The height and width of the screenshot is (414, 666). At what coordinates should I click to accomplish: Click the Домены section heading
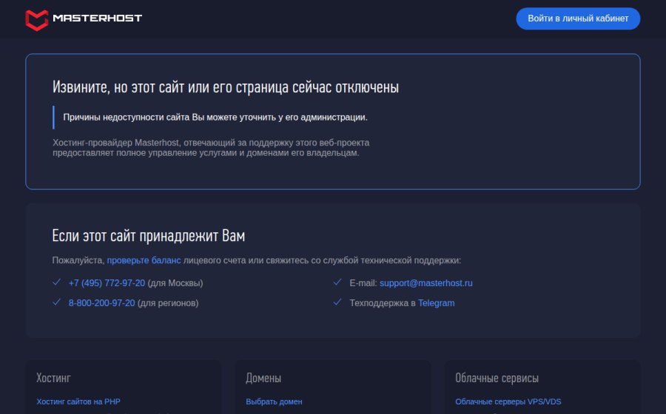(263, 378)
